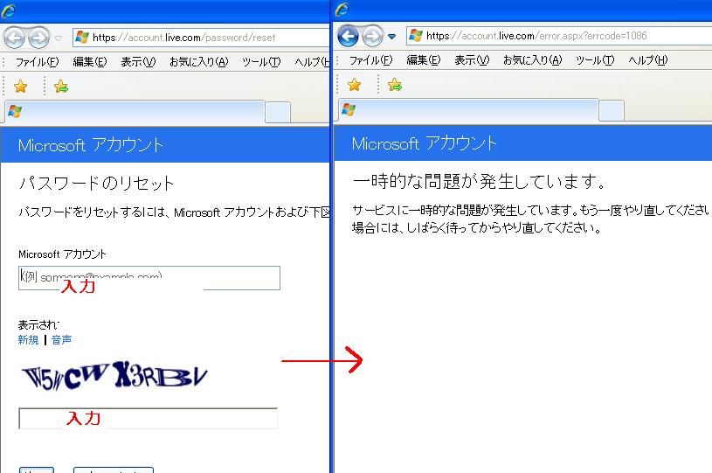This screenshot has height=473, width=712.
Task: Open お気に入り(A) menu in right window
Action: (x=533, y=60)
